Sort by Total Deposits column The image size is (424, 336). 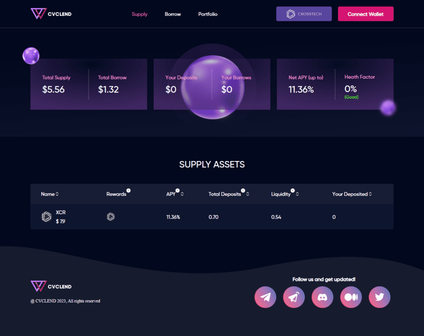[x=248, y=194]
